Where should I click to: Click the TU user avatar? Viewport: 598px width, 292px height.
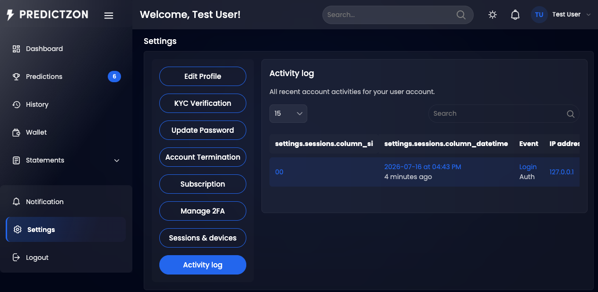[539, 15]
